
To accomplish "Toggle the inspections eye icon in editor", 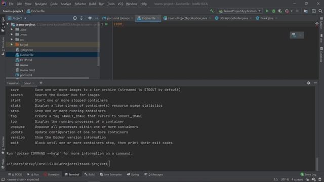I will coord(317,24).
